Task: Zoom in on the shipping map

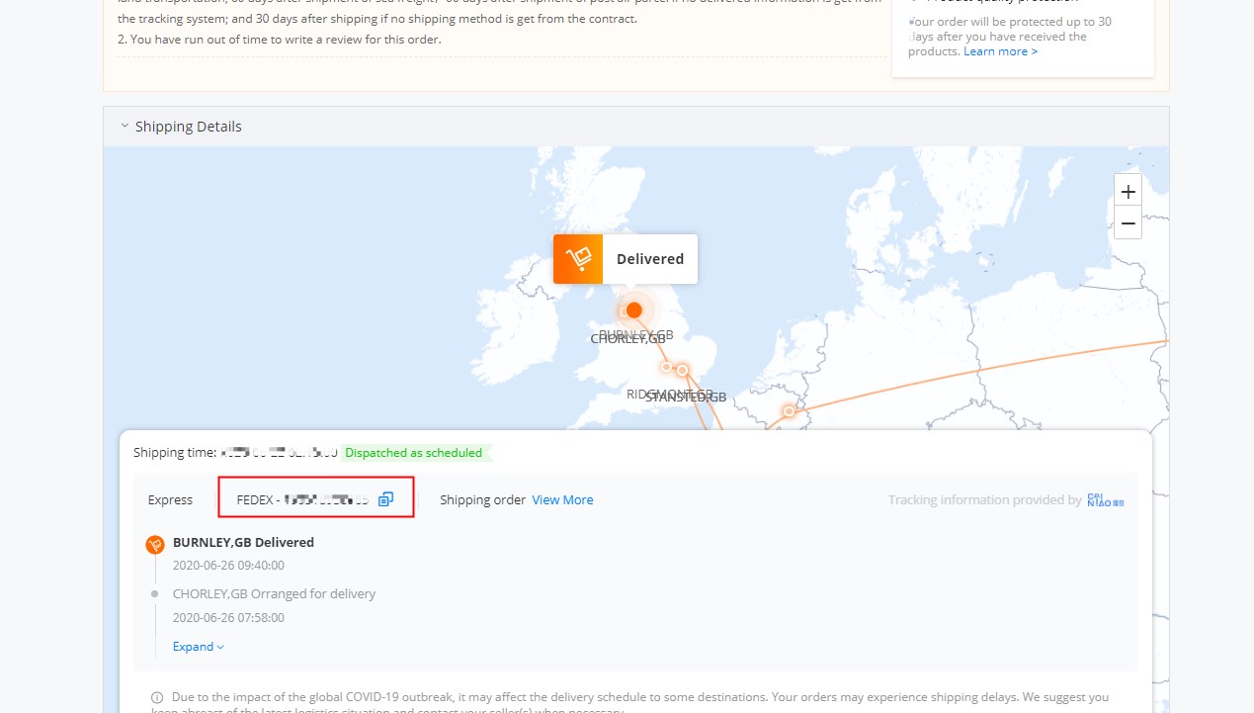Action: pos(1128,191)
